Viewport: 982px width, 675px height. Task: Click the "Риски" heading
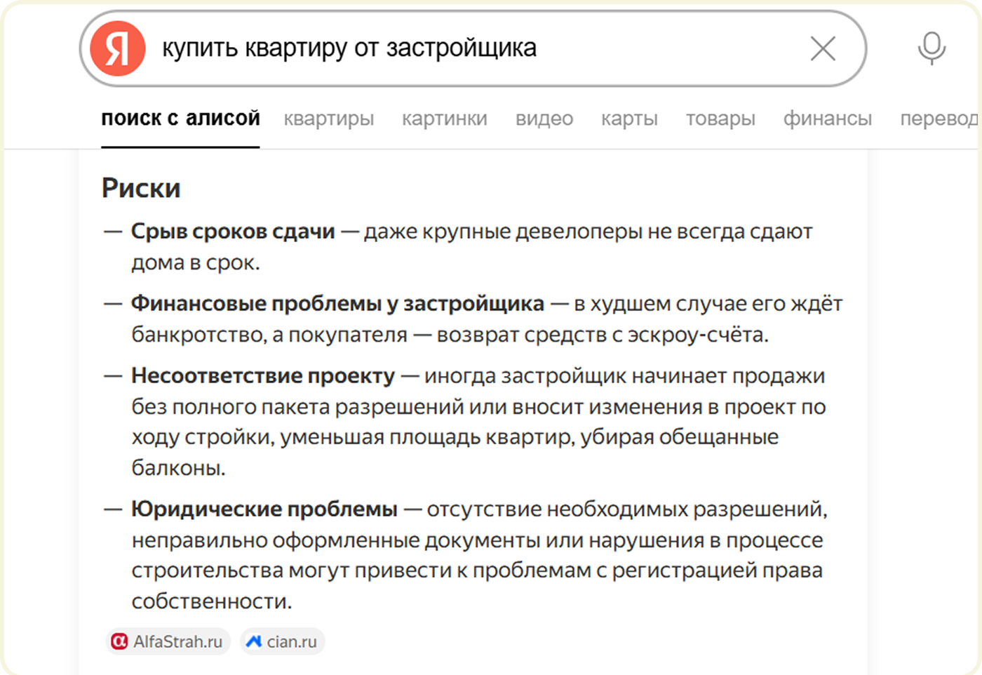(x=141, y=188)
